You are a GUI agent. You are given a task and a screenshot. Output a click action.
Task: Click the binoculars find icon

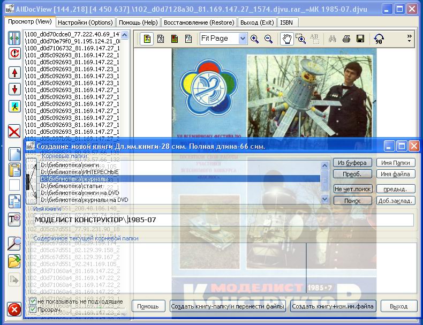(333, 39)
